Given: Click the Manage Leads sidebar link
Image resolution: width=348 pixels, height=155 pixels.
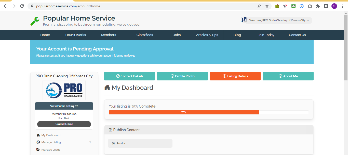Looking at the screenshot, I should [51, 150].
